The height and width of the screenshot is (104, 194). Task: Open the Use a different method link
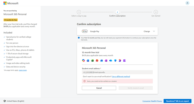click(x=121, y=76)
